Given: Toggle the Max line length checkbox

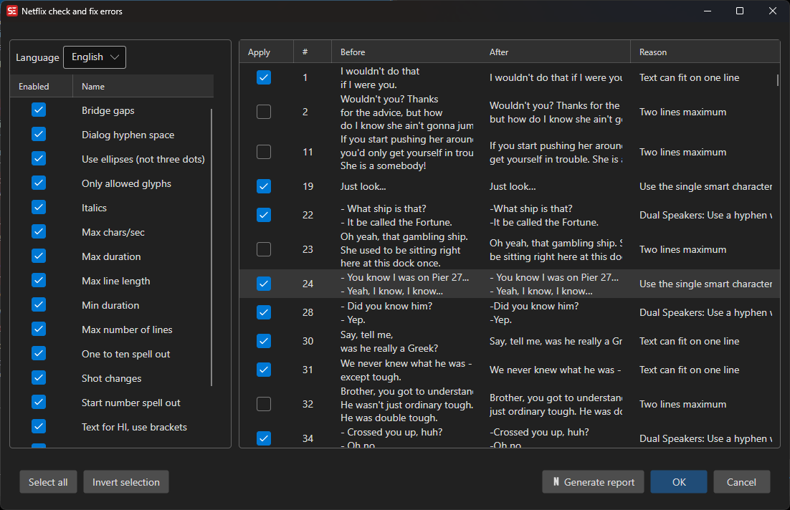Looking at the screenshot, I should point(39,280).
